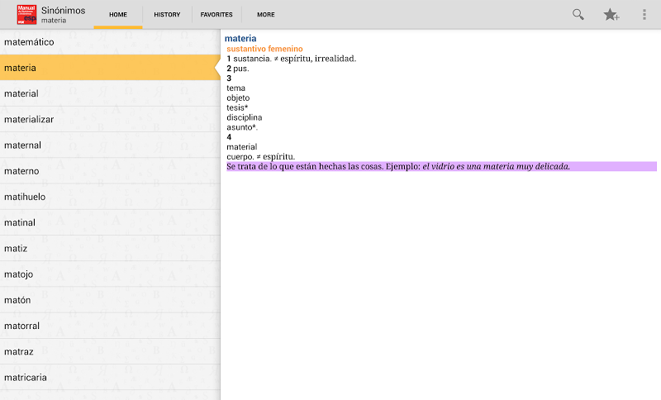
Task: Select 'matiz' from the list
Action: [110, 248]
